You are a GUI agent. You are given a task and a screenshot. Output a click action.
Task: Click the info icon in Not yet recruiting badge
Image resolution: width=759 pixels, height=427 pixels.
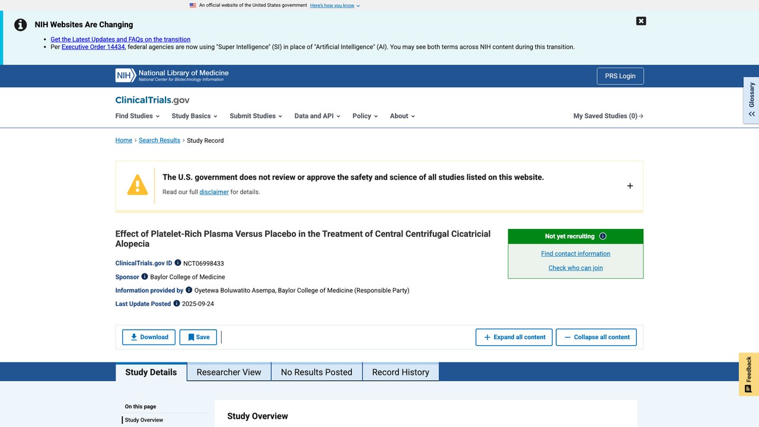pyautogui.click(x=603, y=236)
